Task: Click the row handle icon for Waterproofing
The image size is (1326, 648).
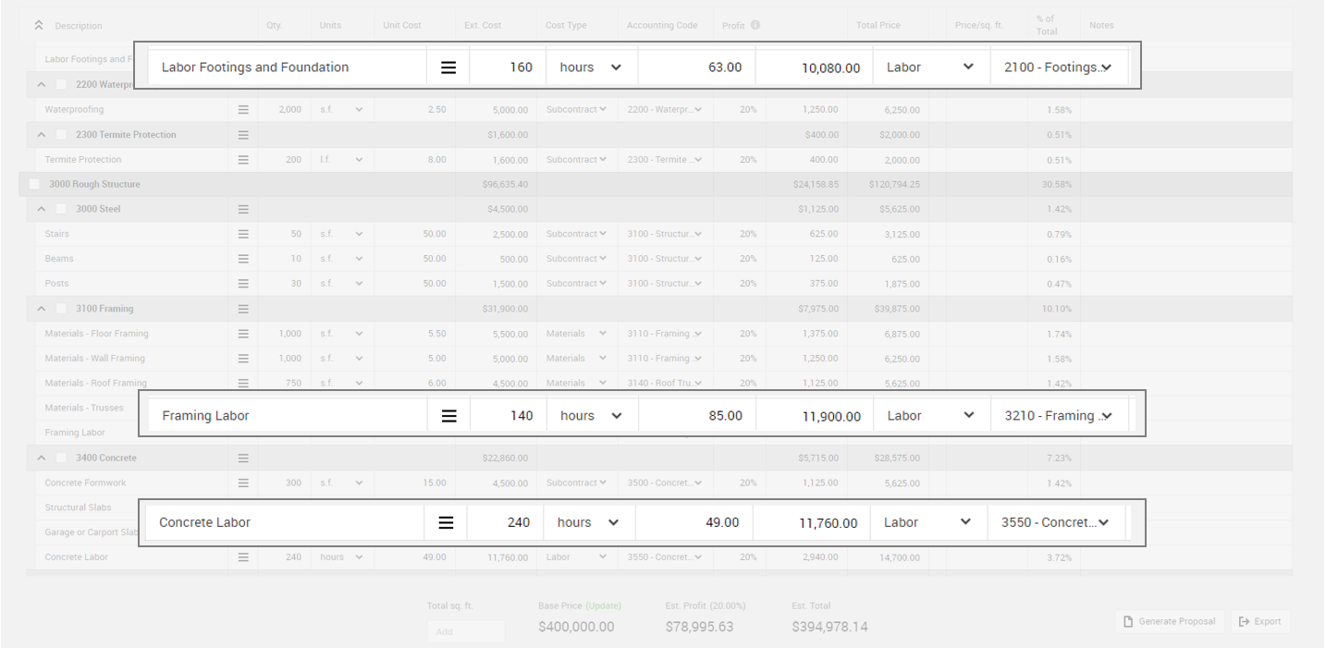Action: point(243,109)
